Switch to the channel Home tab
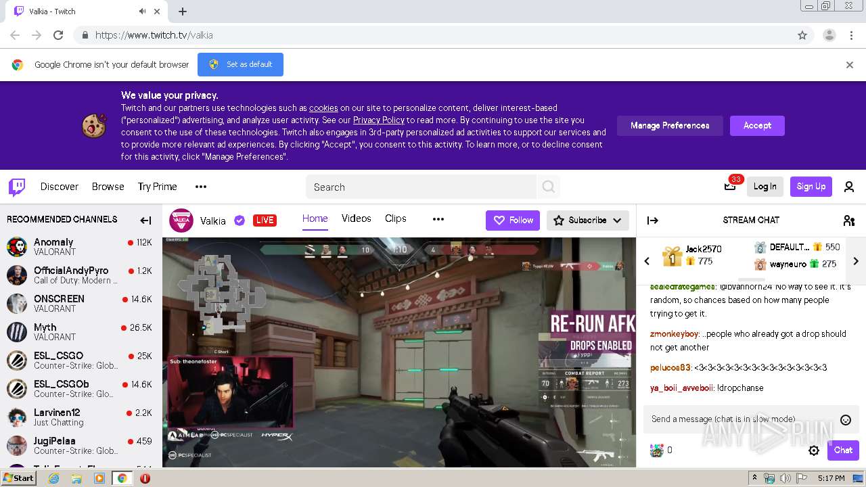This screenshot has height=487, width=866. click(315, 218)
